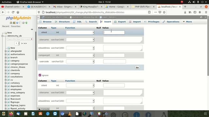Open the More tab dropdown
This screenshot has height=117, width=209.
click(187, 22)
